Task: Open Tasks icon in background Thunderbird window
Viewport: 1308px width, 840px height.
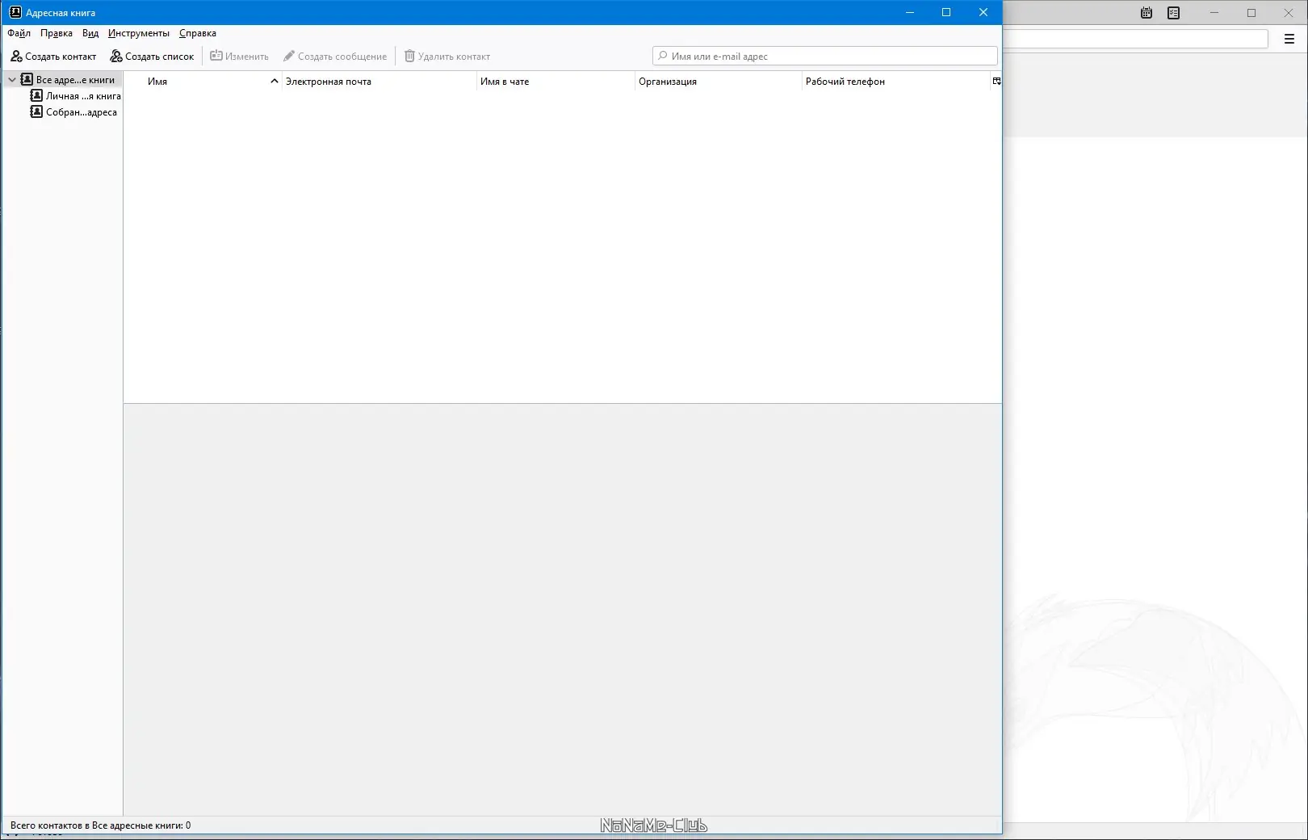Action: pos(1174,13)
